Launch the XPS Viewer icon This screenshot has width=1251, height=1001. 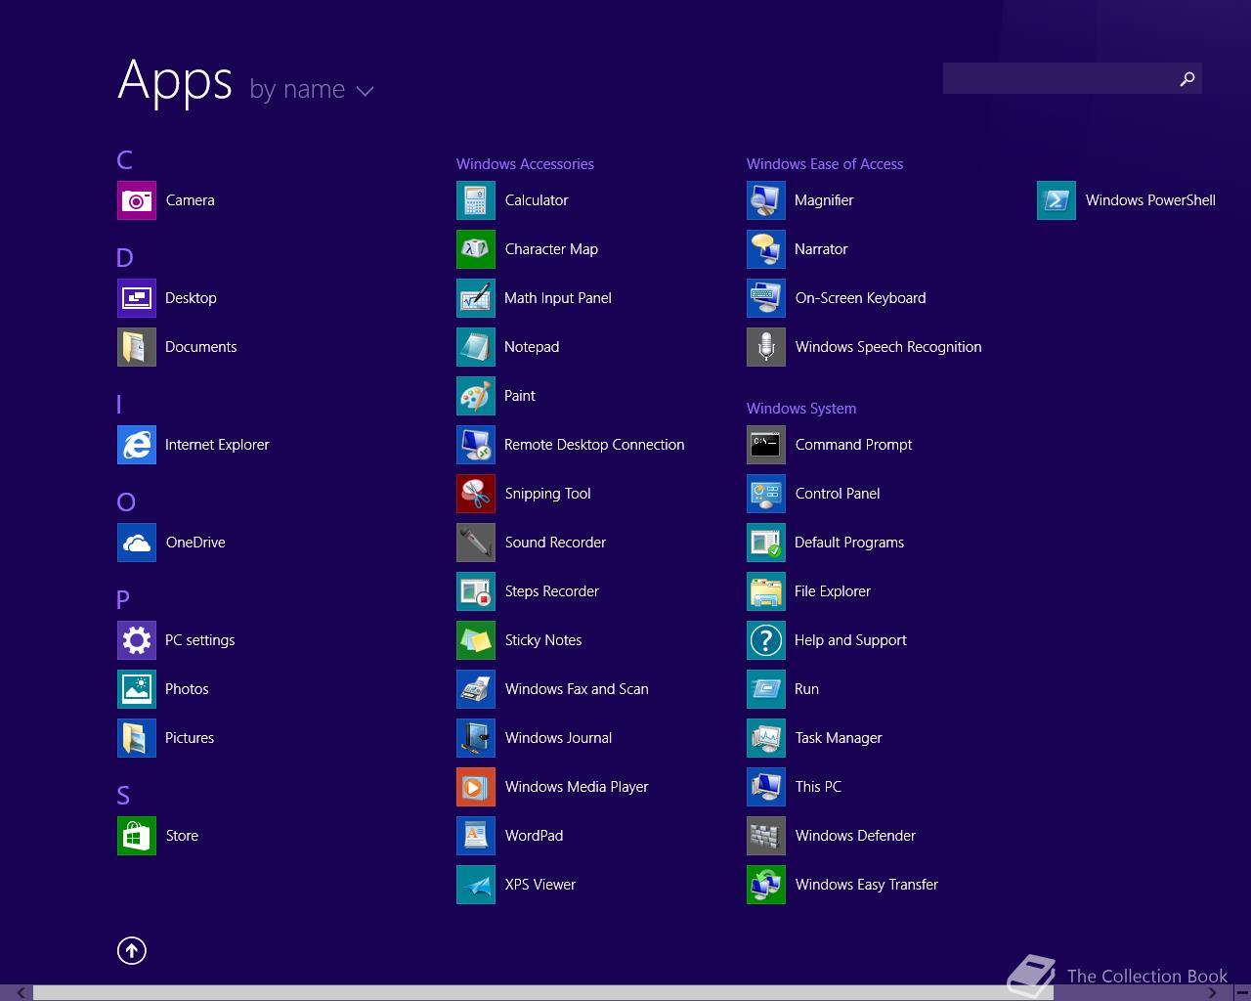tap(476, 885)
